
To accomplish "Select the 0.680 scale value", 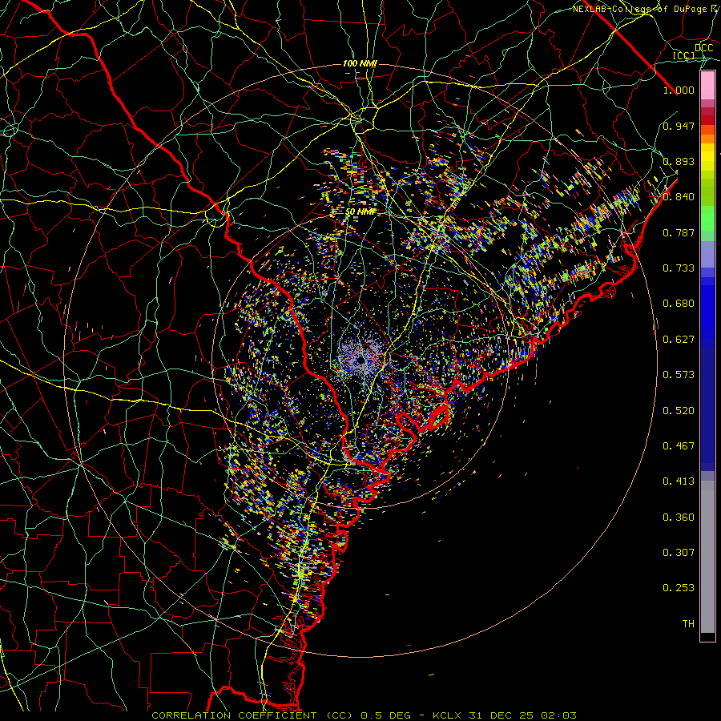I will [679, 304].
